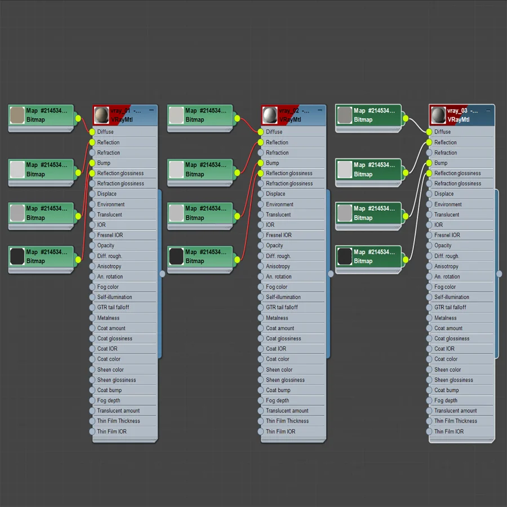Click the Metalness input socket on vray_03
Image resolution: width=507 pixels, height=507 pixels.
(429, 318)
